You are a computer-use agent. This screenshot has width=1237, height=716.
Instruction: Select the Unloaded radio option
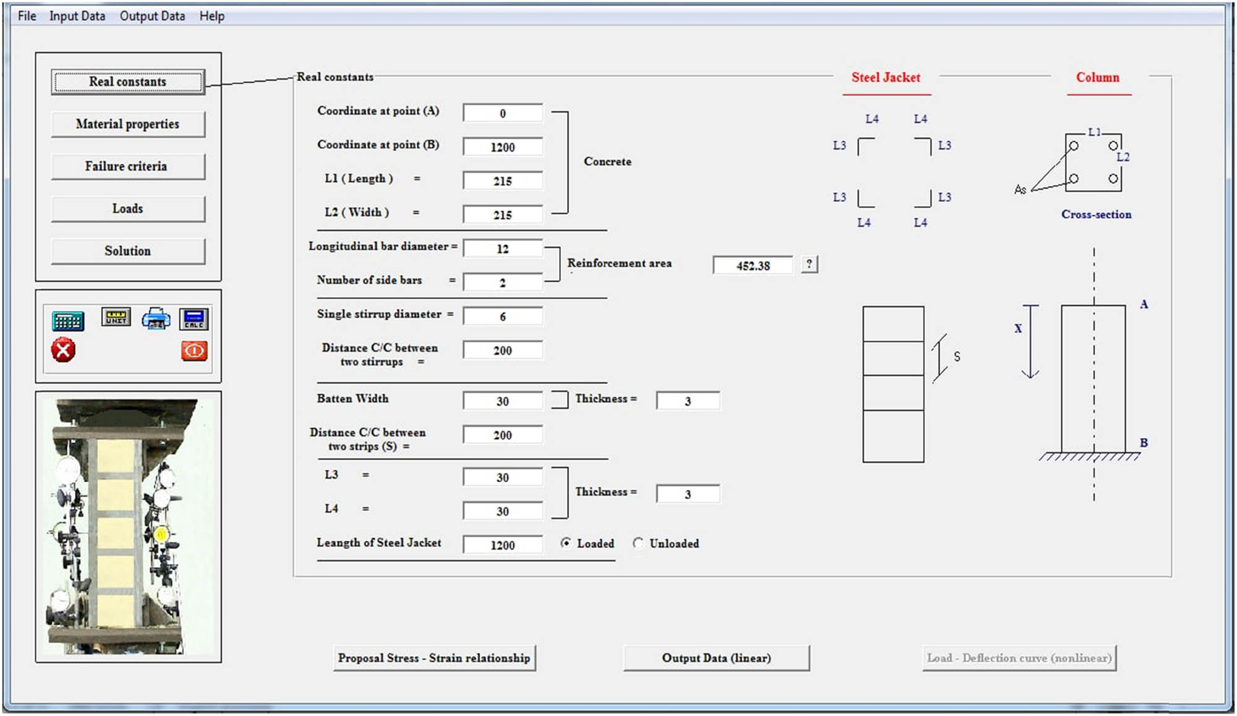pos(638,543)
